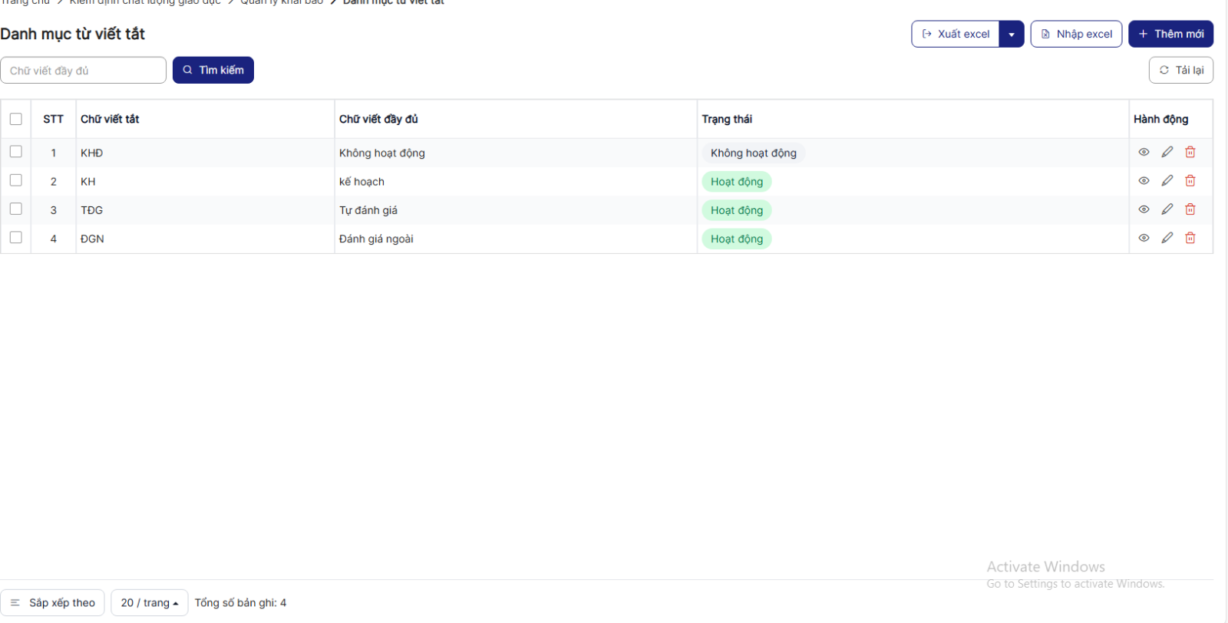Image resolution: width=1228 pixels, height=623 pixels.
Task: Delete the KHĐ row using trash icon
Action: pos(1190,152)
